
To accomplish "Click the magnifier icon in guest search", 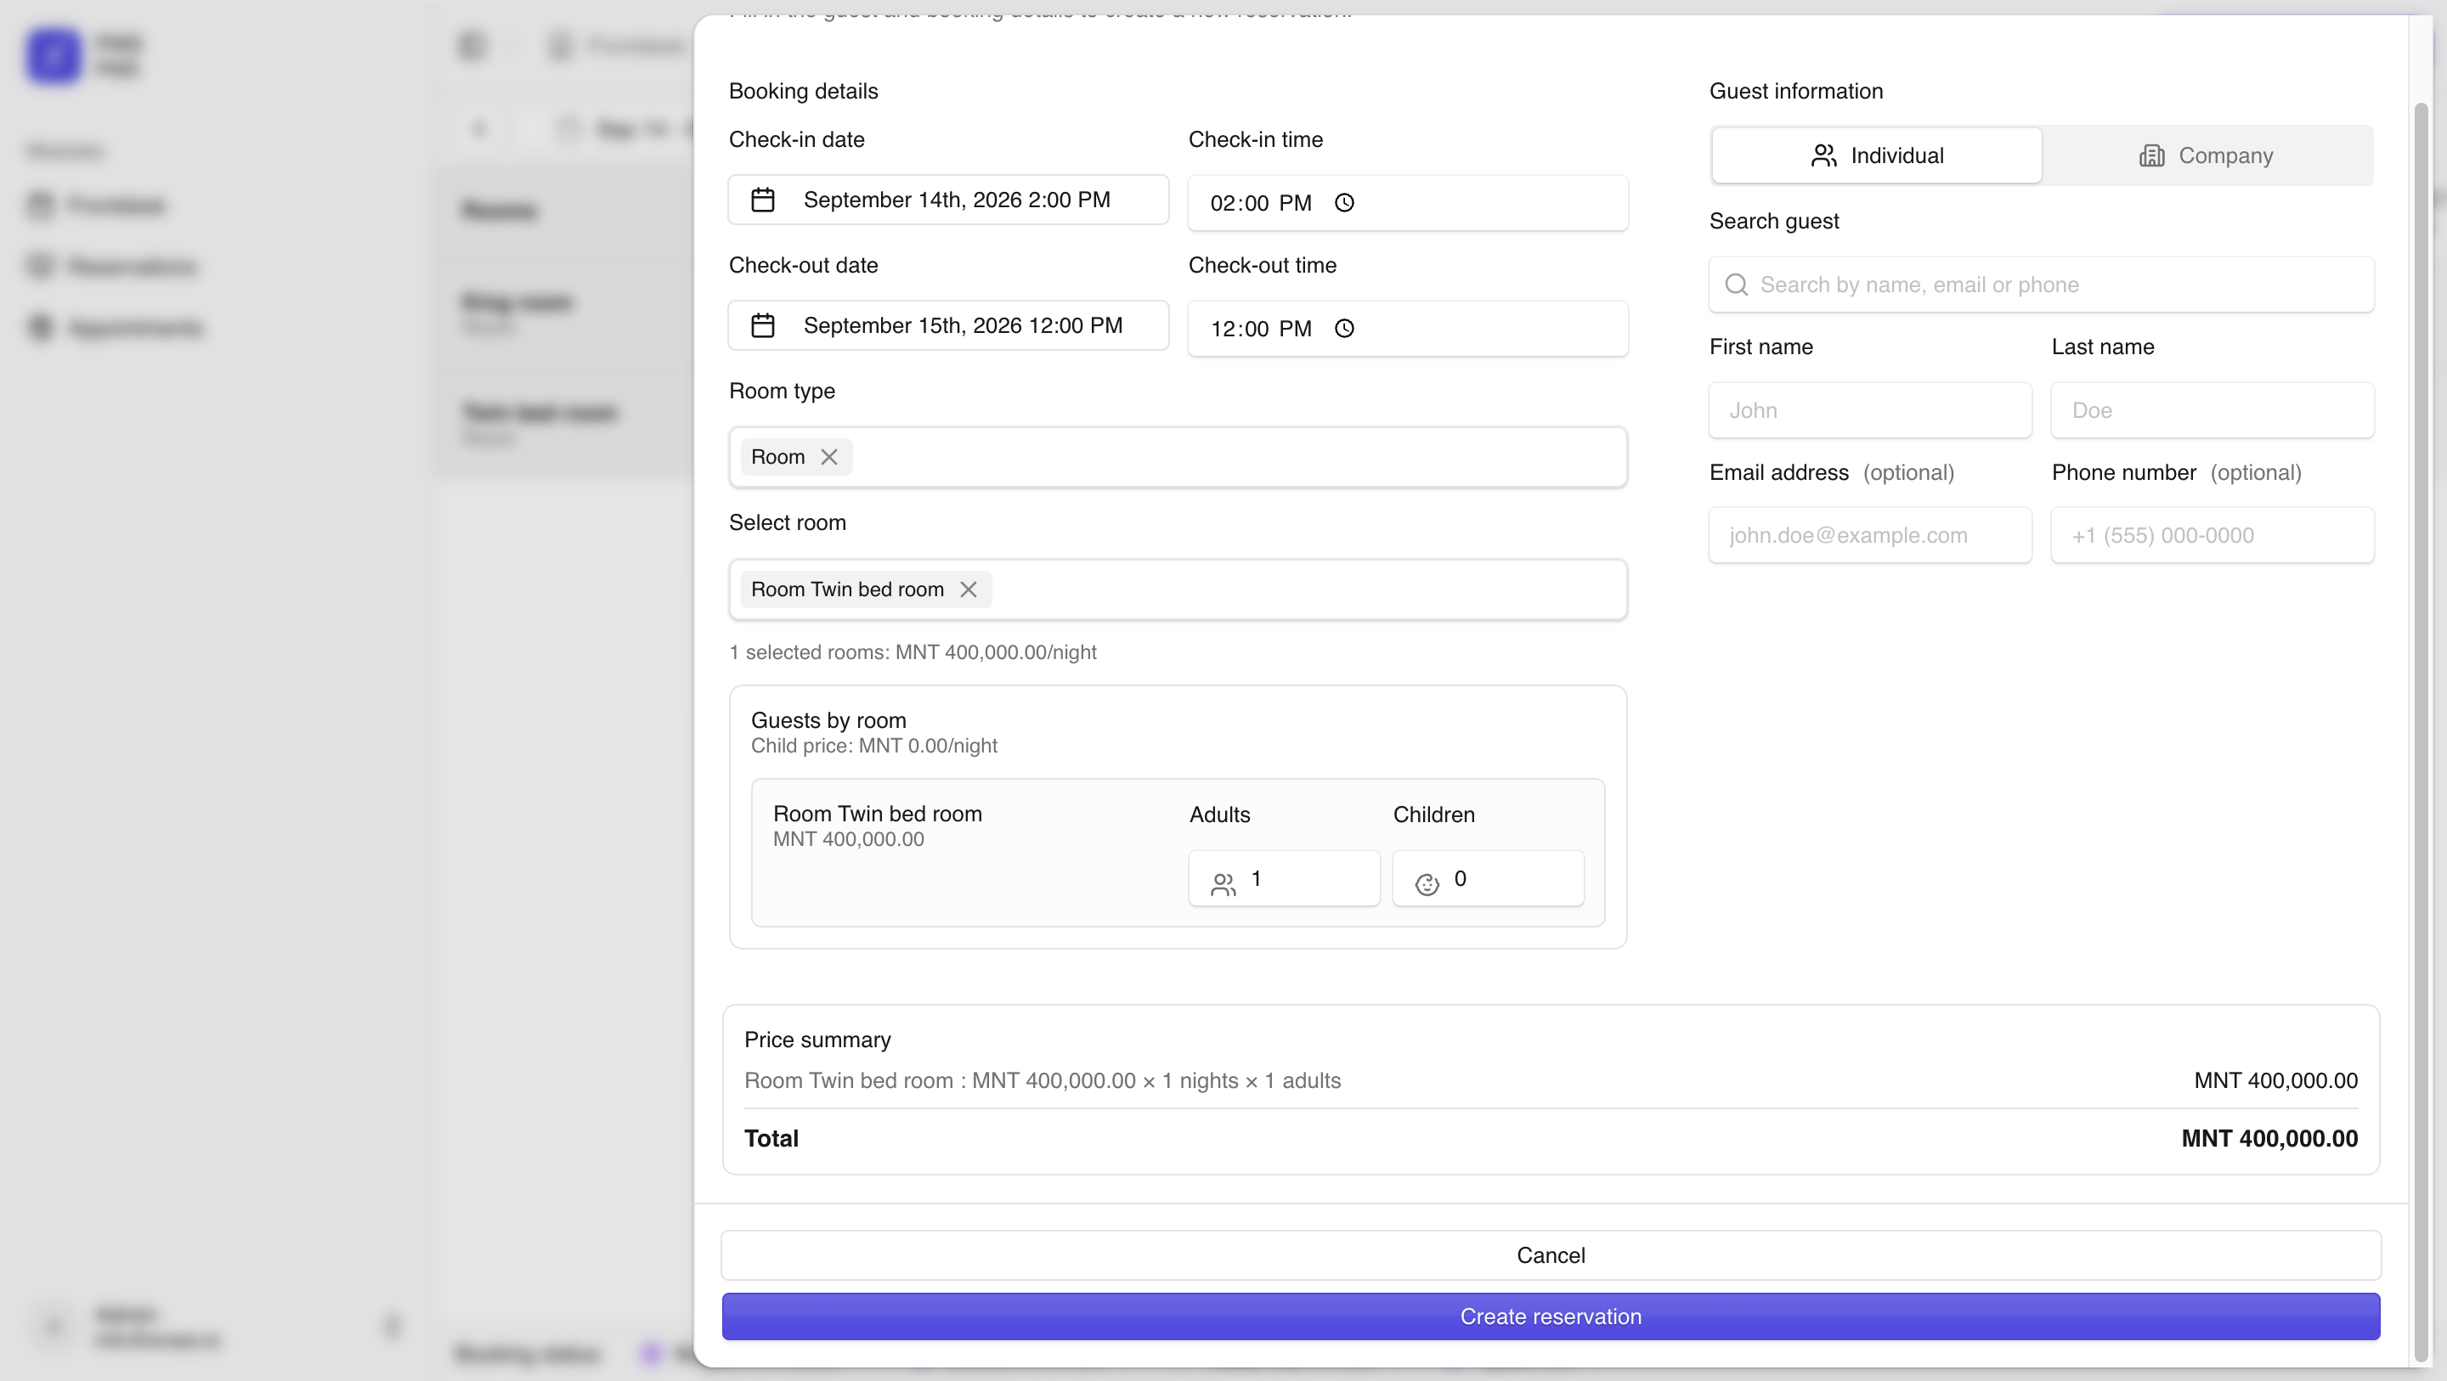I will (x=1737, y=284).
